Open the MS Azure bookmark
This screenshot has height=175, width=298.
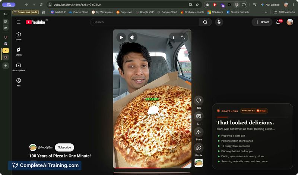215,12
